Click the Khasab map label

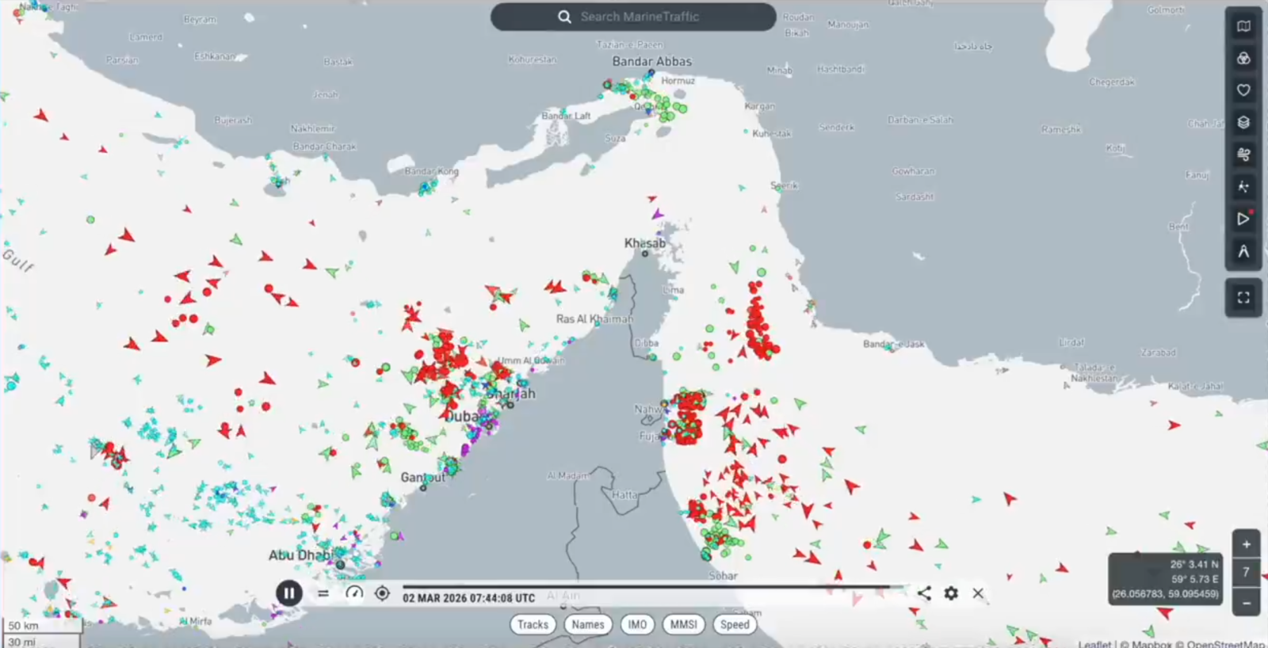pyautogui.click(x=644, y=242)
